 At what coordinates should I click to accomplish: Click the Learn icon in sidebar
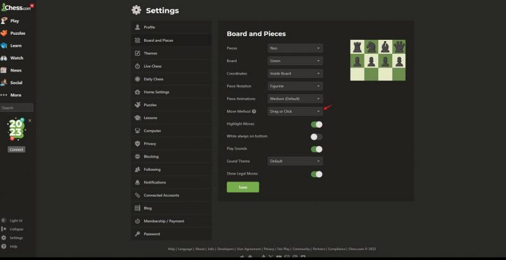point(4,46)
